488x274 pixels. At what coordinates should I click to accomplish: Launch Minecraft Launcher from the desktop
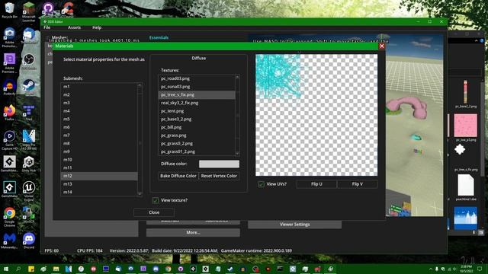tap(29, 11)
